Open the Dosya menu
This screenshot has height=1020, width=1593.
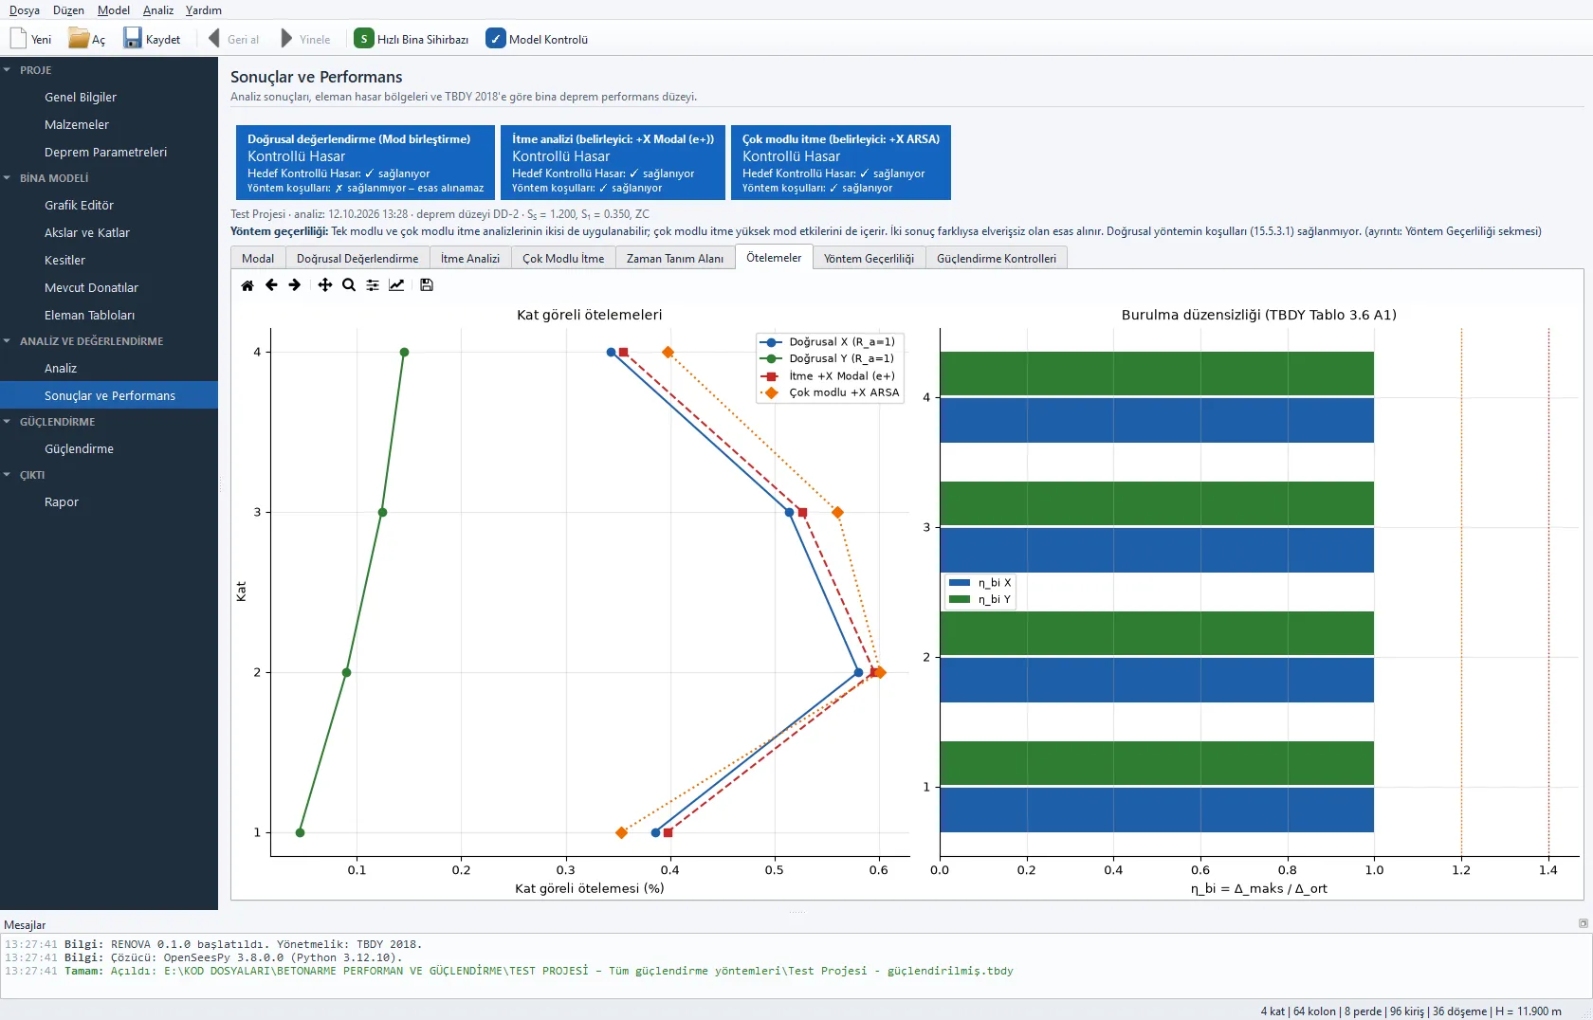[x=25, y=10]
